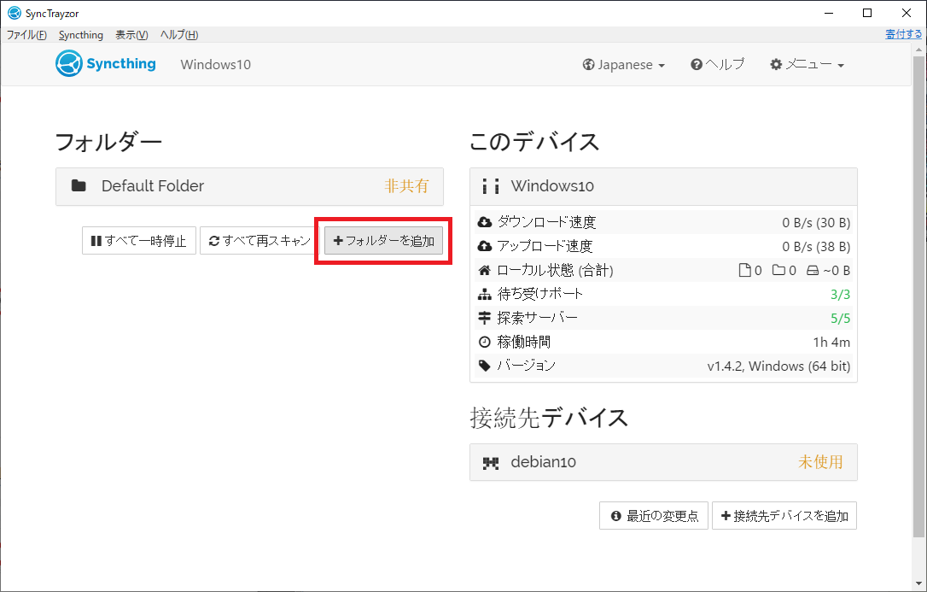Screen dimensions: 927x592
Task: Maximize the SyncTrayzor window
Action: (x=867, y=13)
